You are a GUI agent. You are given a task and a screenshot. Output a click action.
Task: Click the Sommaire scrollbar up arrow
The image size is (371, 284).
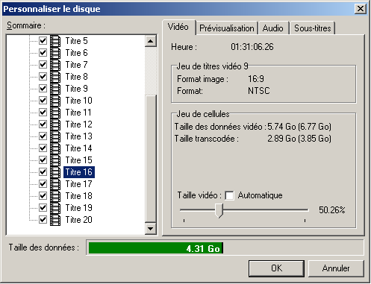point(150,41)
